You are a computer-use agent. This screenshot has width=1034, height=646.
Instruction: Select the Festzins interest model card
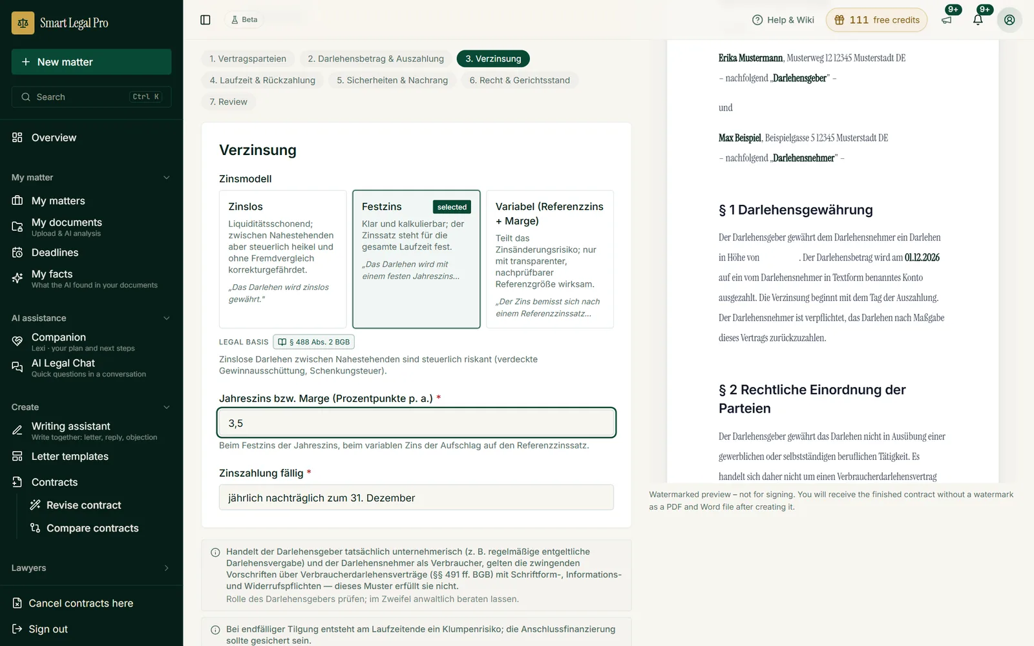point(416,259)
